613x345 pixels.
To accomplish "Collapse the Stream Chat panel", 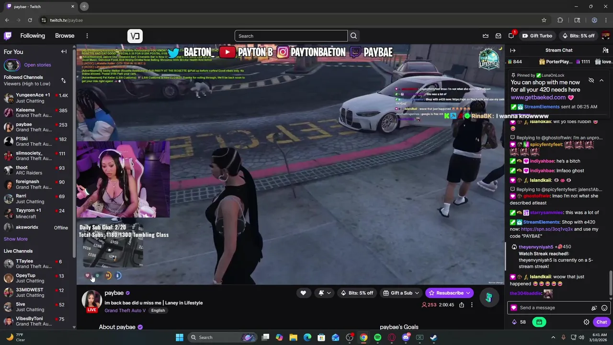I will coord(513,50).
